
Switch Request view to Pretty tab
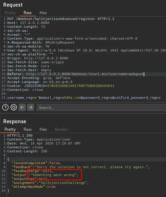pyautogui.click(x=10, y=13)
